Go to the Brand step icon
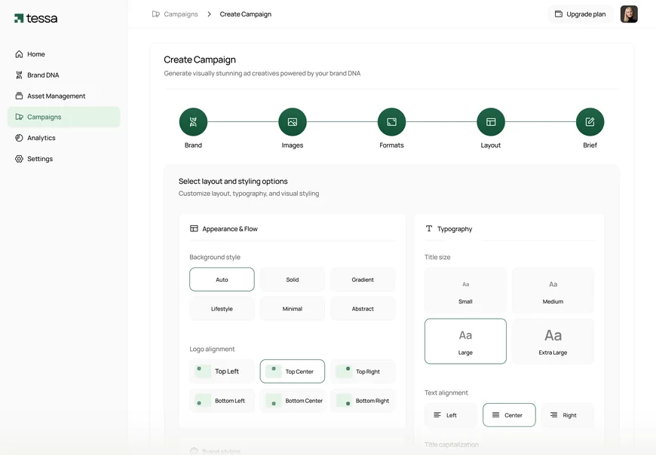This screenshot has height=455, width=656. (193, 121)
